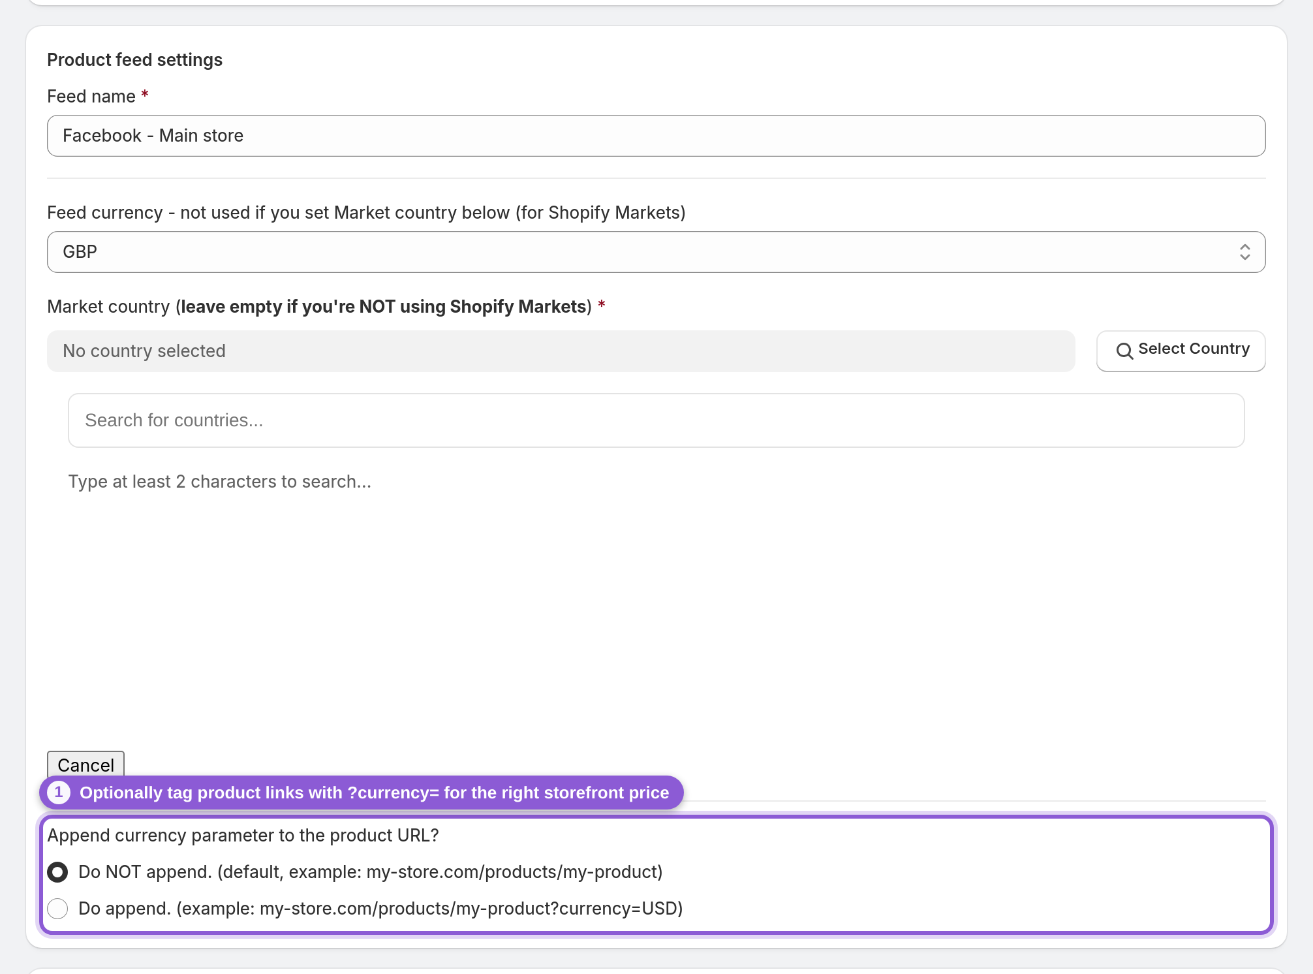Click the Select Country button
Screen dimensions: 1313x974
1181,351
